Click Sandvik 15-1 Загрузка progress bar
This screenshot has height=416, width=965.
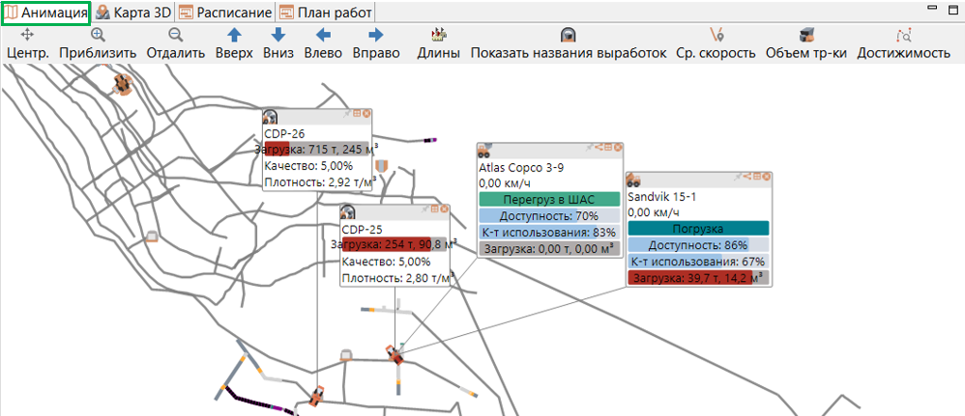pos(698,278)
